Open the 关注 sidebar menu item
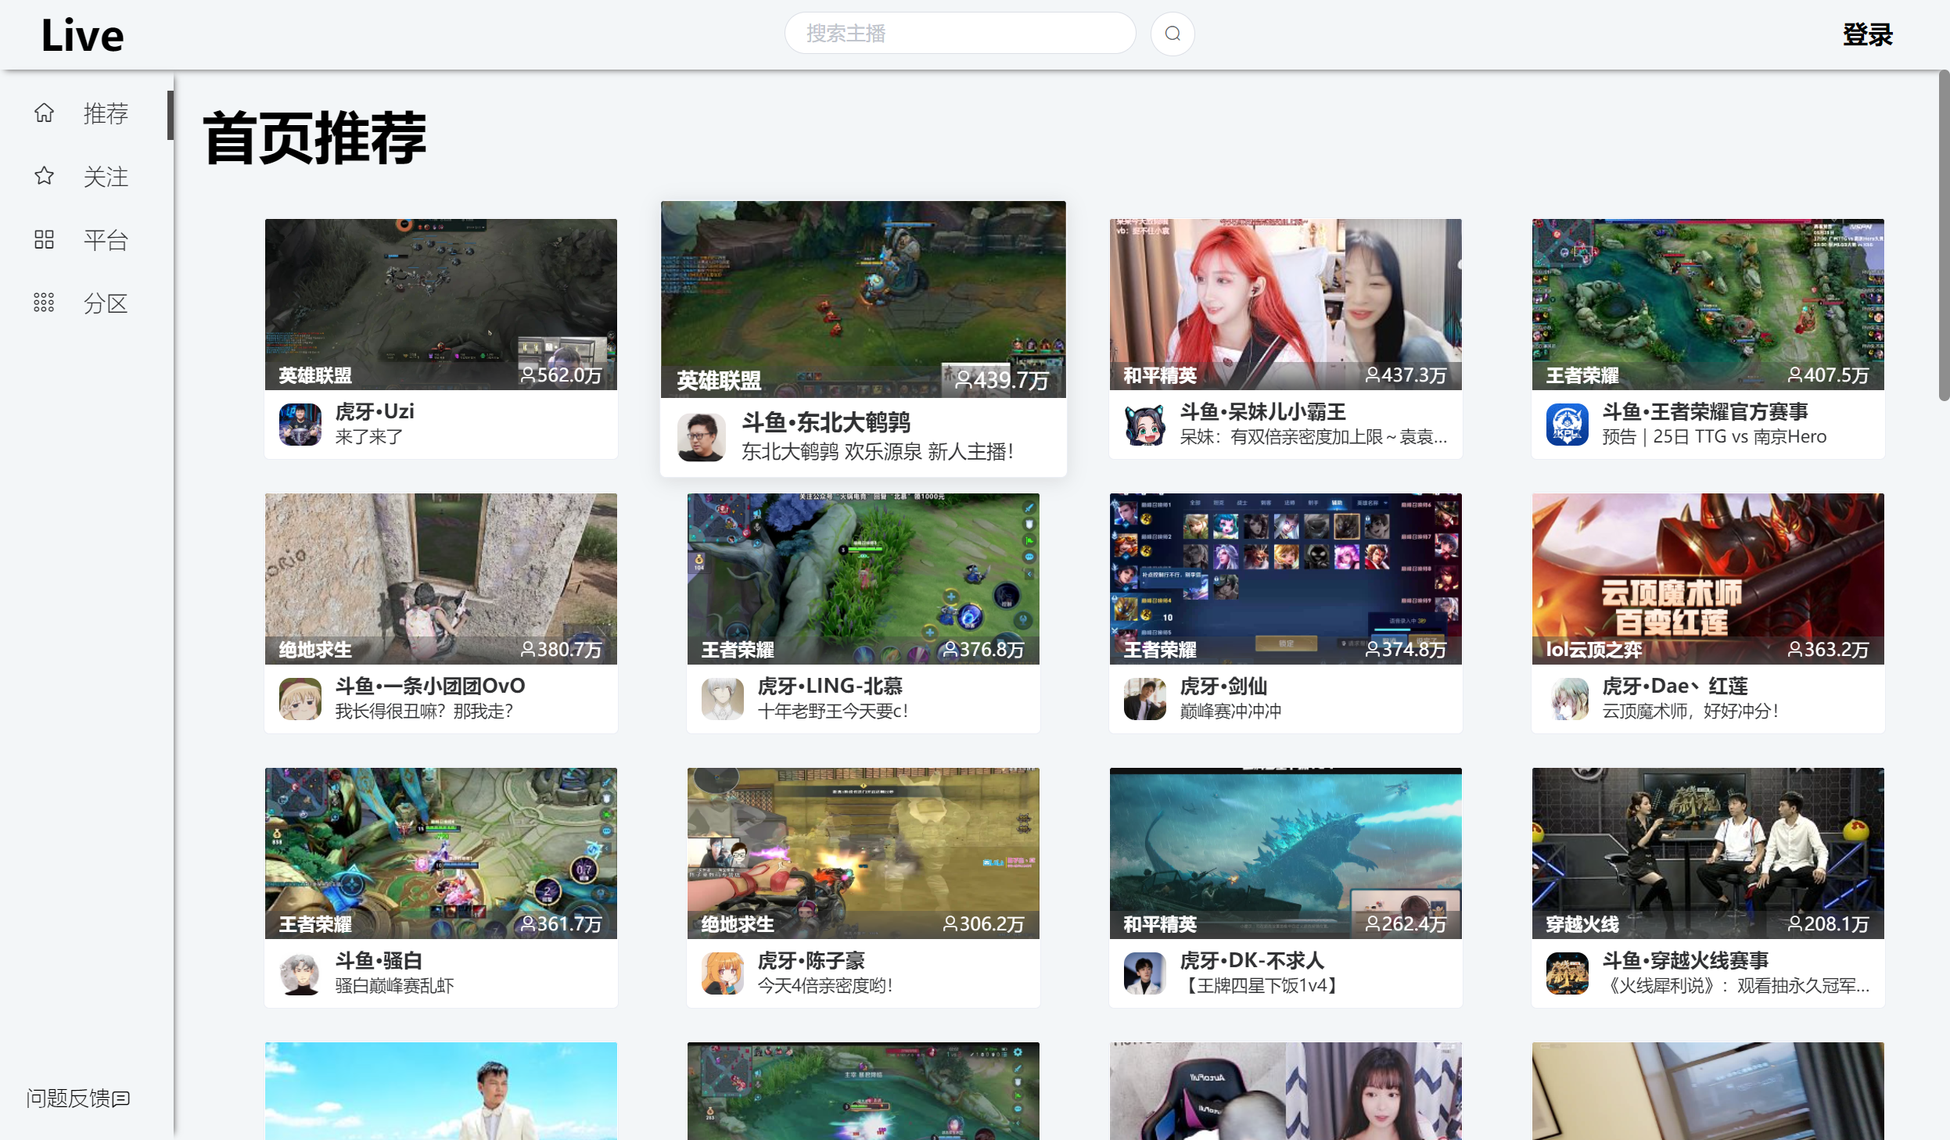The image size is (1950, 1140). click(105, 177)
